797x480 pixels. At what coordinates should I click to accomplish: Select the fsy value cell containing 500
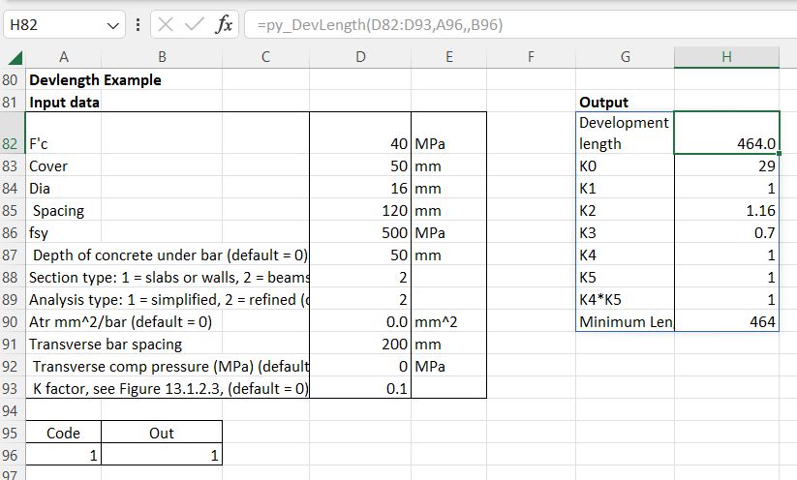click(360, 233)
